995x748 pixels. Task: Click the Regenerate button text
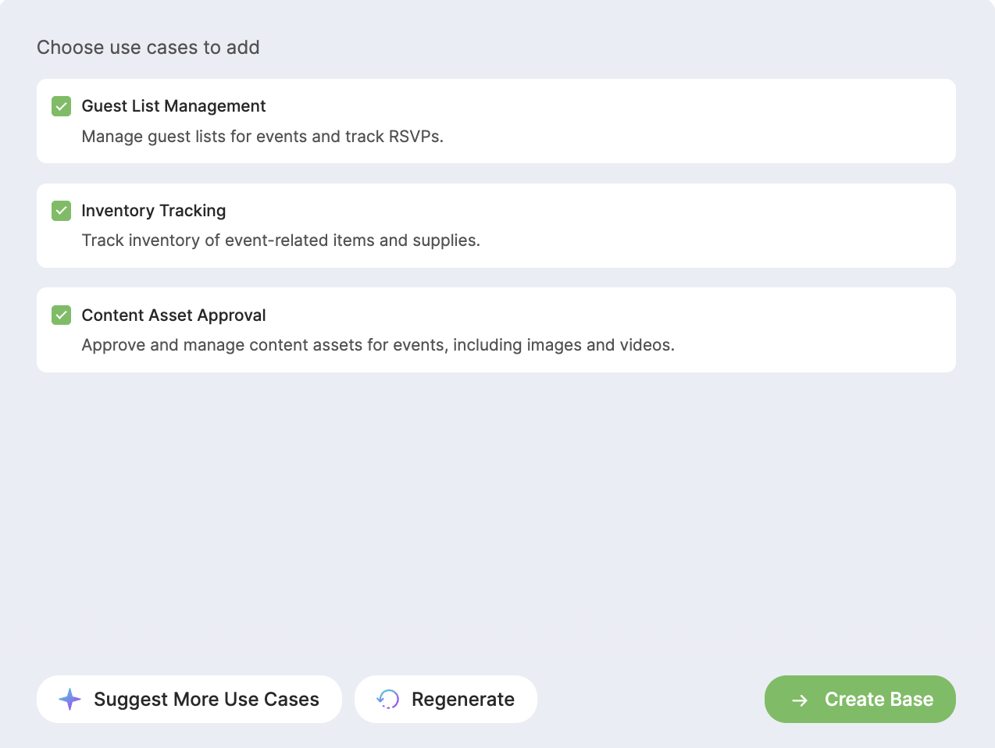463,700
